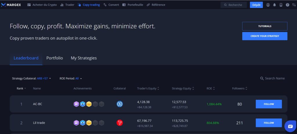Image resolution: width=297 pixels, height=134 pixels.
Task: Click Lil trade trader's equity 67,196.77
Action: pyautogui.click(x=144, y=121)
